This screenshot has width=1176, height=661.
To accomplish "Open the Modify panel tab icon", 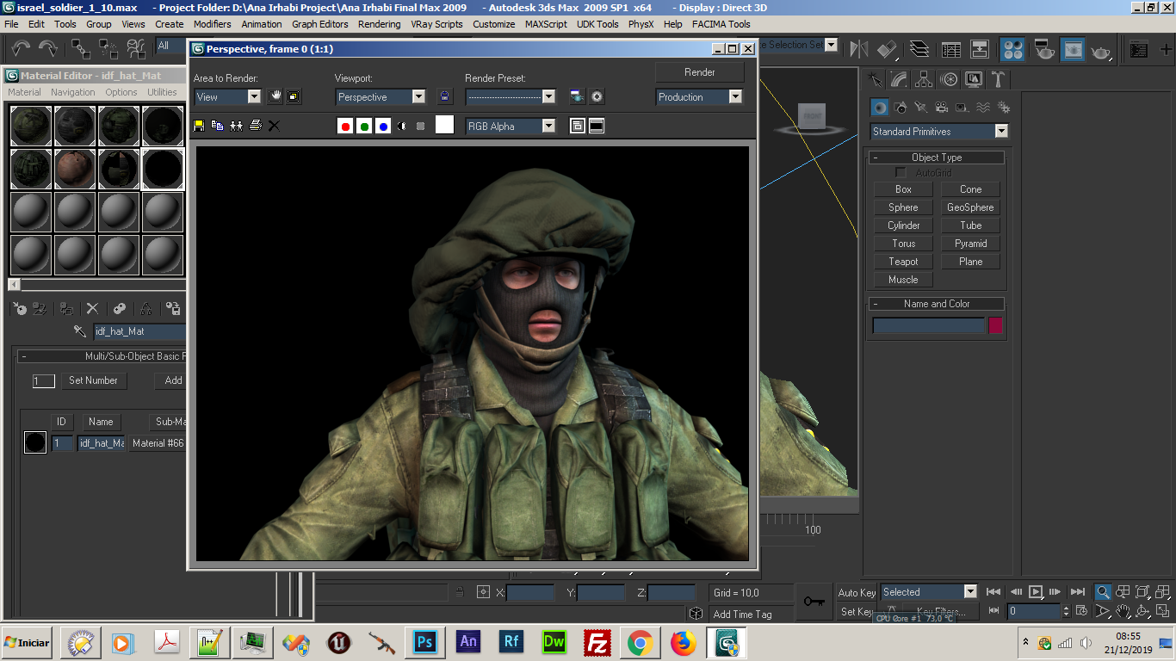I will pos(900,80).
